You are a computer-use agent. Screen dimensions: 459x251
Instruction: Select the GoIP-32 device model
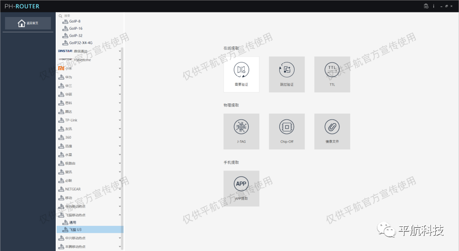[x=90, y=35]
